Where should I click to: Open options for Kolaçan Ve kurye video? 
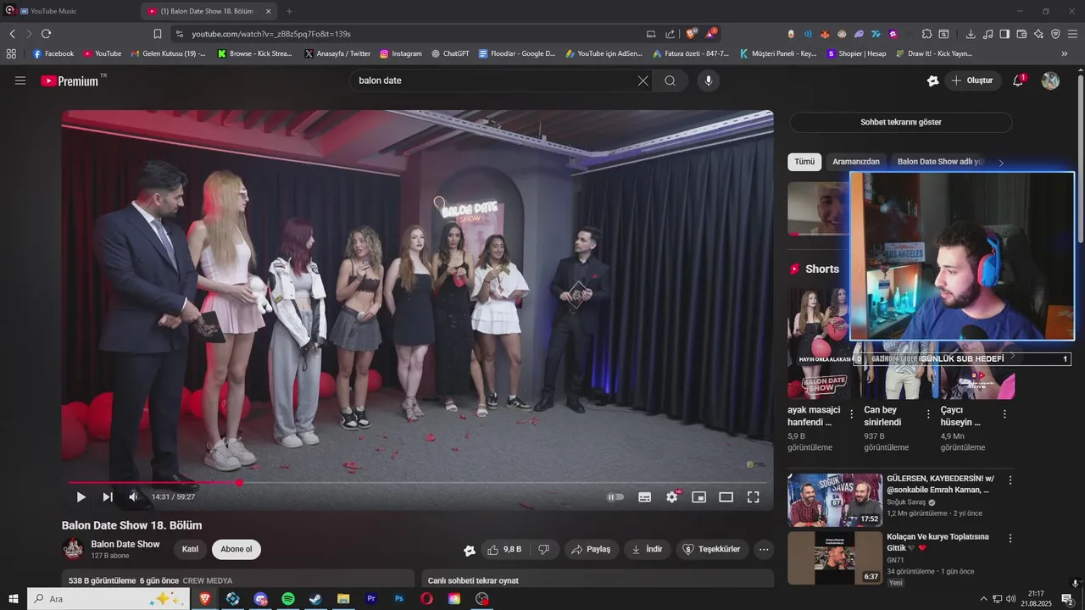pos(1010,539)
